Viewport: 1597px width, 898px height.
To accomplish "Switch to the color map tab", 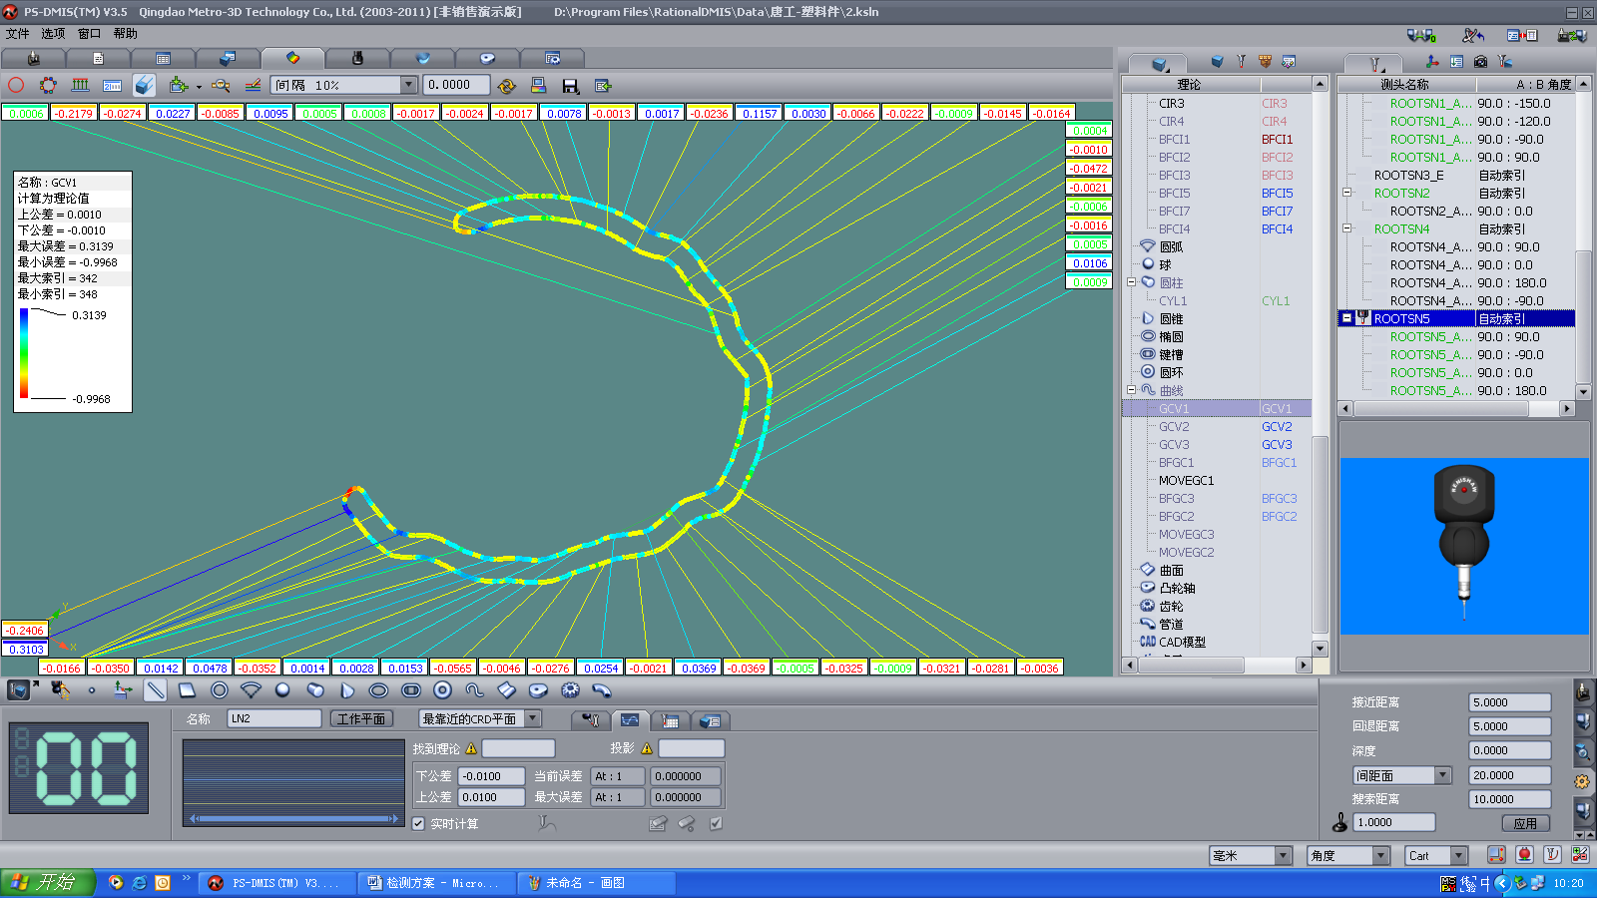I will point(292,58).
